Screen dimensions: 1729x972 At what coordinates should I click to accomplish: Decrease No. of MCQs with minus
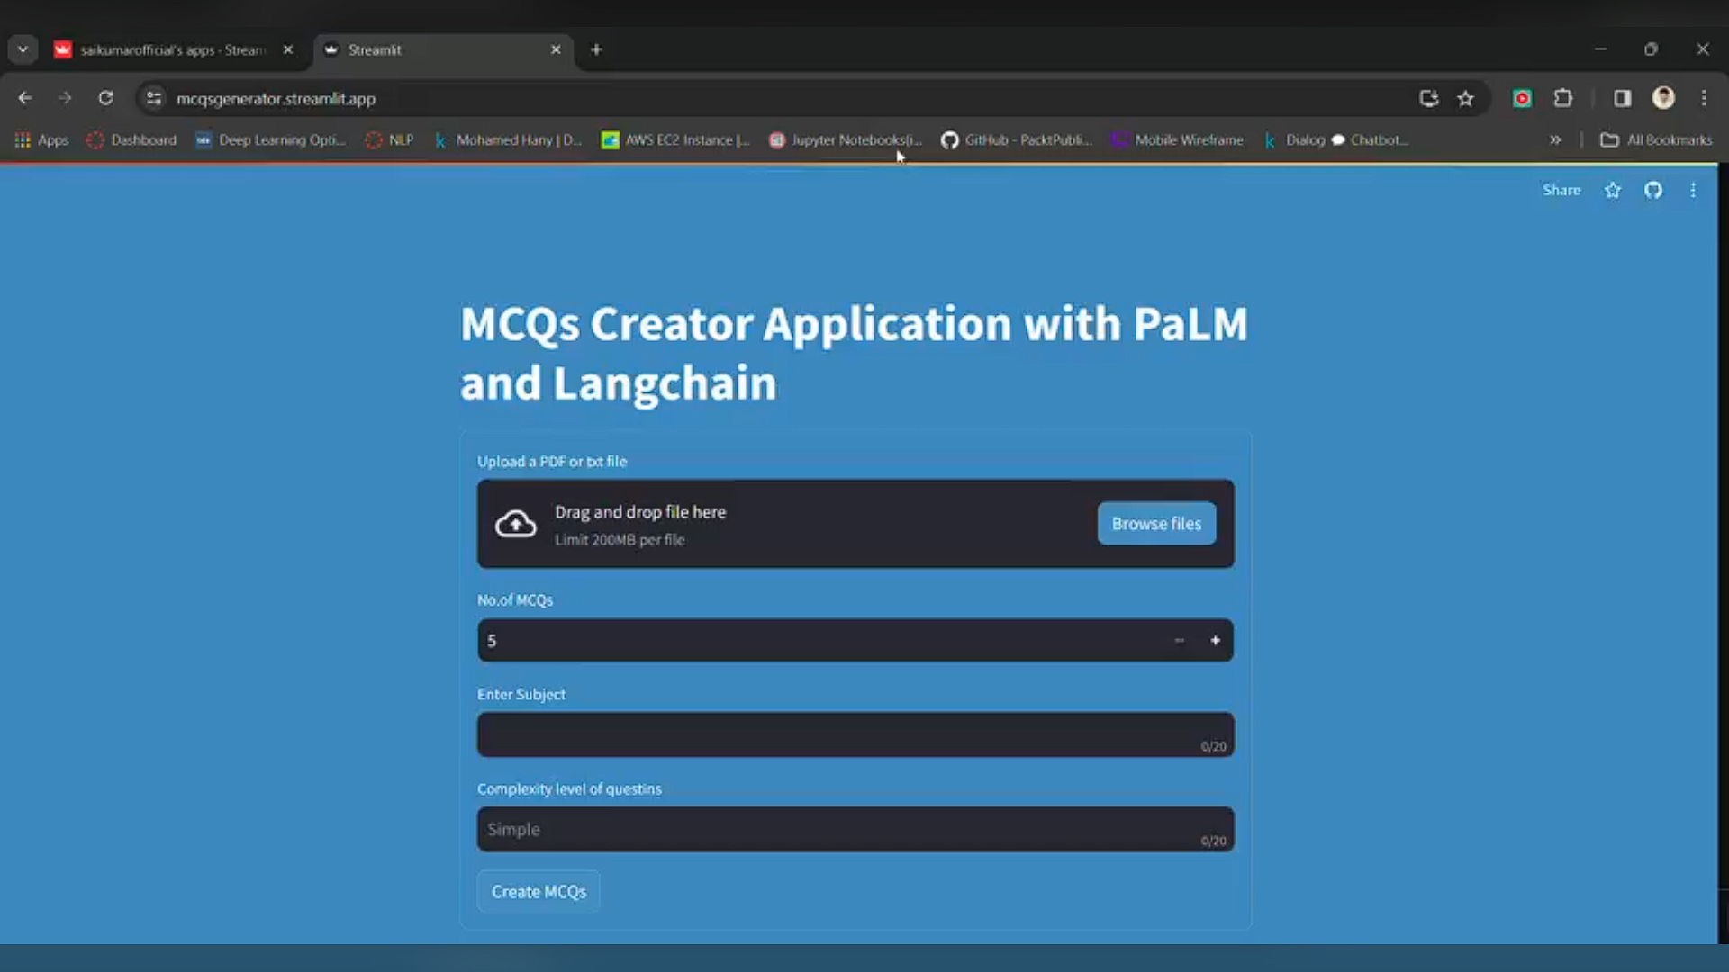click(1179, 640)
